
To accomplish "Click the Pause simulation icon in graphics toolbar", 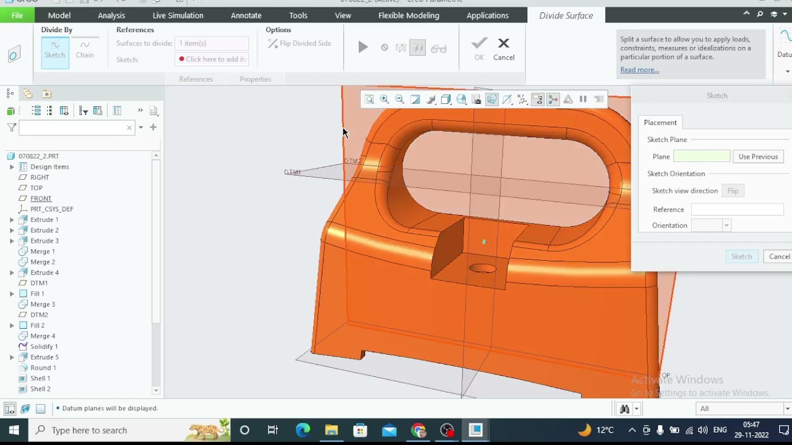I will tap(583, 100).
